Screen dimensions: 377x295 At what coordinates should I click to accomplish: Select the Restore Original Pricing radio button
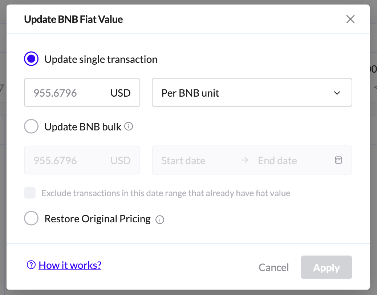pyautogui.click(x=31, y=219)
